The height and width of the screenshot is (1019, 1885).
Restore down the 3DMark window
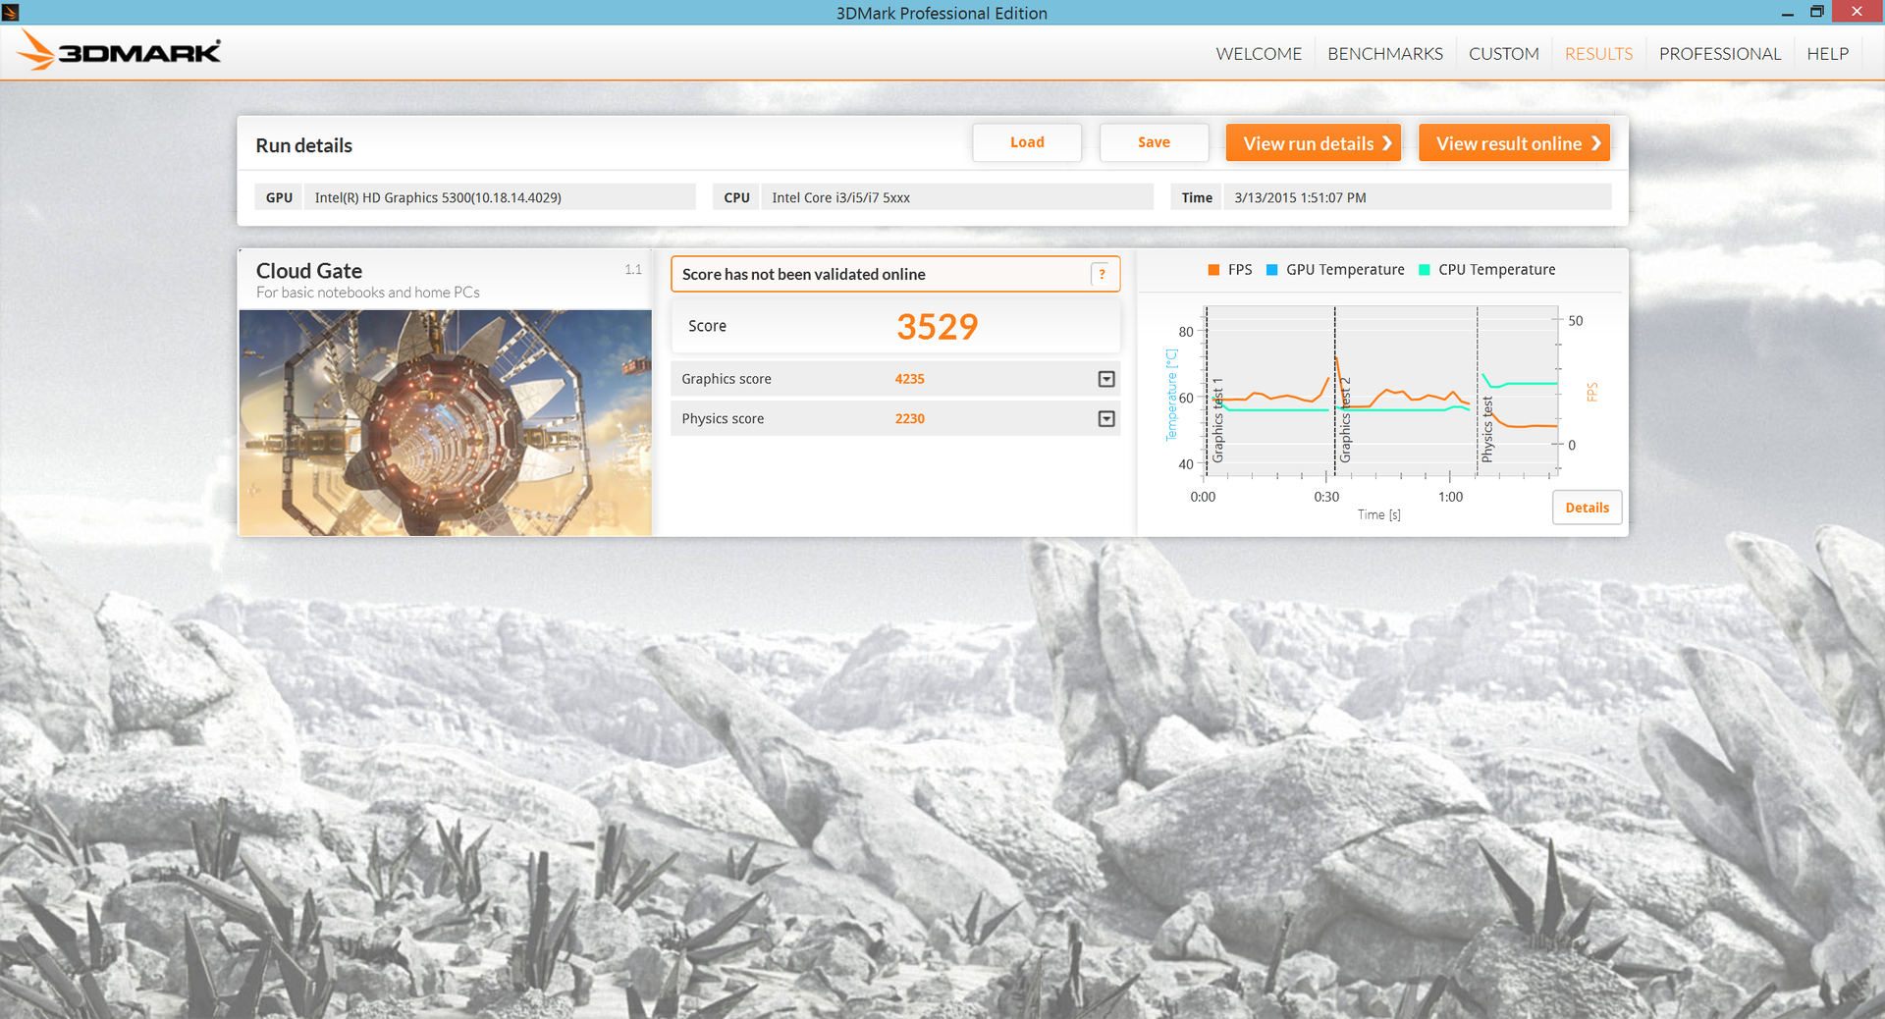[x=1817, y=12]
